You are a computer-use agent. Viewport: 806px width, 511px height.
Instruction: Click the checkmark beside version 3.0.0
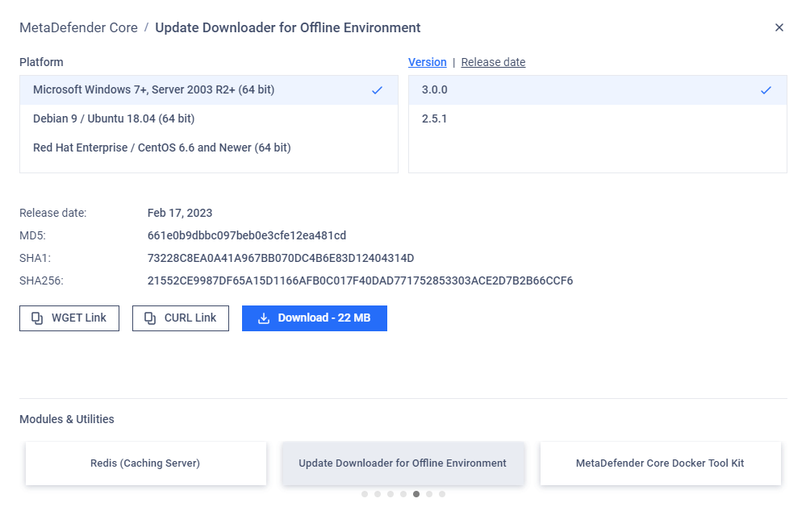[766, 90]
